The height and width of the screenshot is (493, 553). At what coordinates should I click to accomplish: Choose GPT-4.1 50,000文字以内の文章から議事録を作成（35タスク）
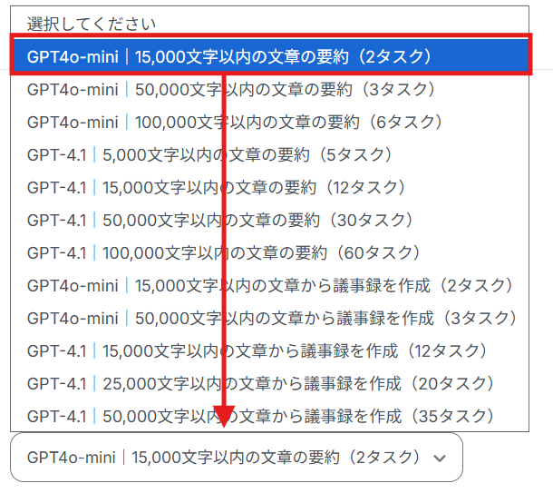pyautogui.click(x=269, y=416)
